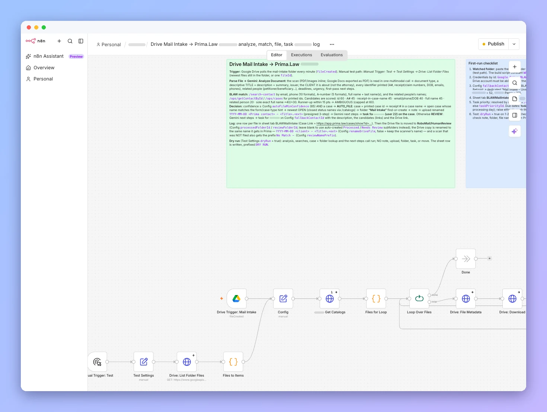
Task: Select the Files for Loop code node
Action: coord(376,299)
